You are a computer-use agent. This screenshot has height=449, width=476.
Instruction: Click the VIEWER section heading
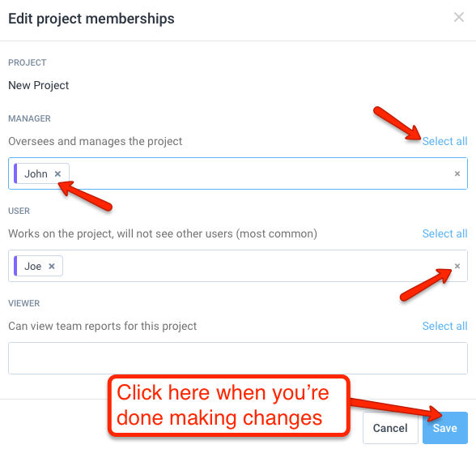coord(24,303)
